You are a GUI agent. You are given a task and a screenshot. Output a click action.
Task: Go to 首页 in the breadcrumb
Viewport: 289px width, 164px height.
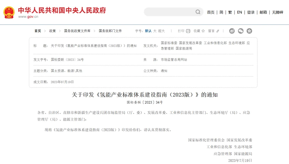click(x=38, y=31)
